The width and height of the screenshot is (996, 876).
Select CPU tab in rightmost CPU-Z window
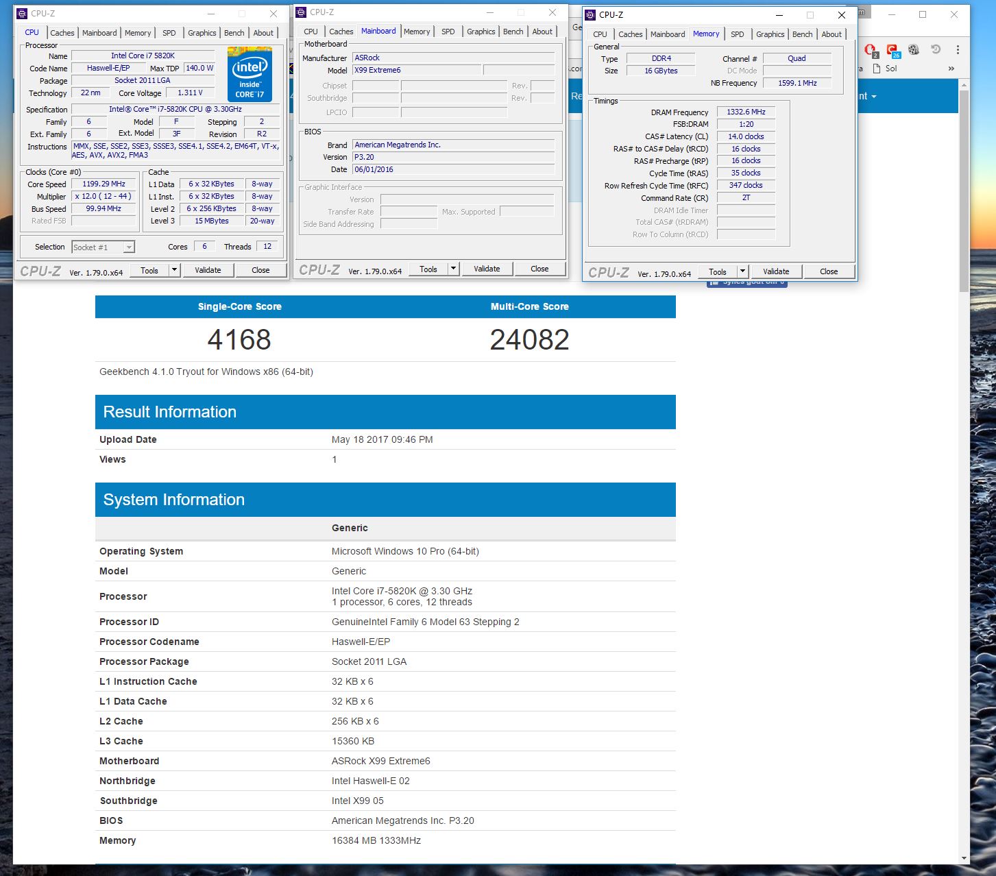point(600,34)
